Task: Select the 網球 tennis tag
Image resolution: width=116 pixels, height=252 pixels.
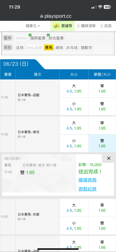Action: pyautogui.click(x=60, y=48)
